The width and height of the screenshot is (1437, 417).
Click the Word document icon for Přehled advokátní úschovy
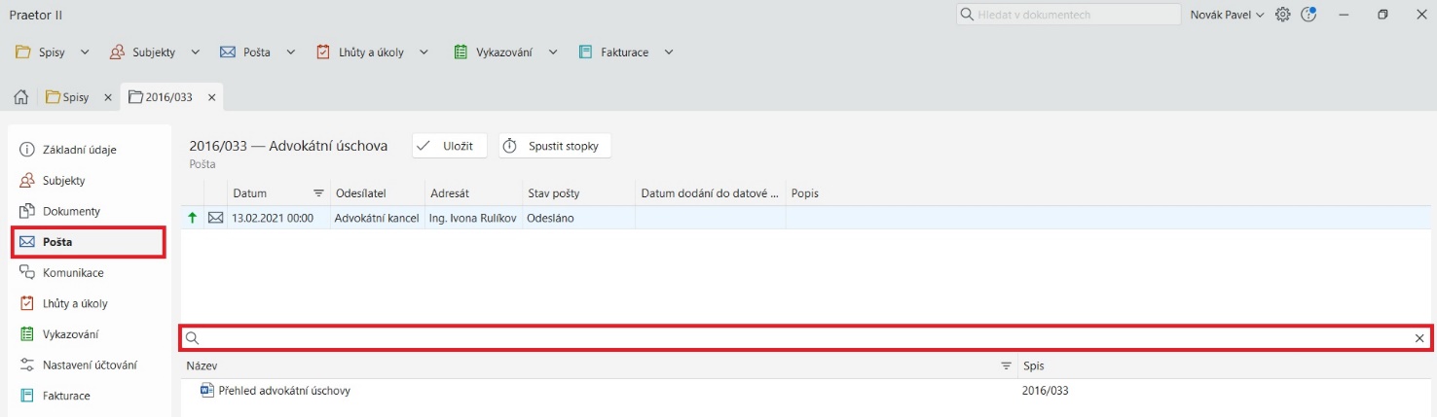(205, 391)
